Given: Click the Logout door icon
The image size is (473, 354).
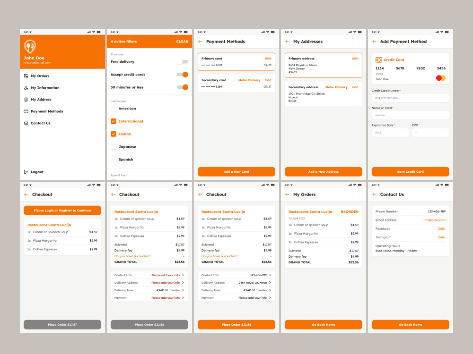Looking at the screenshot, I should pos(26,172).
